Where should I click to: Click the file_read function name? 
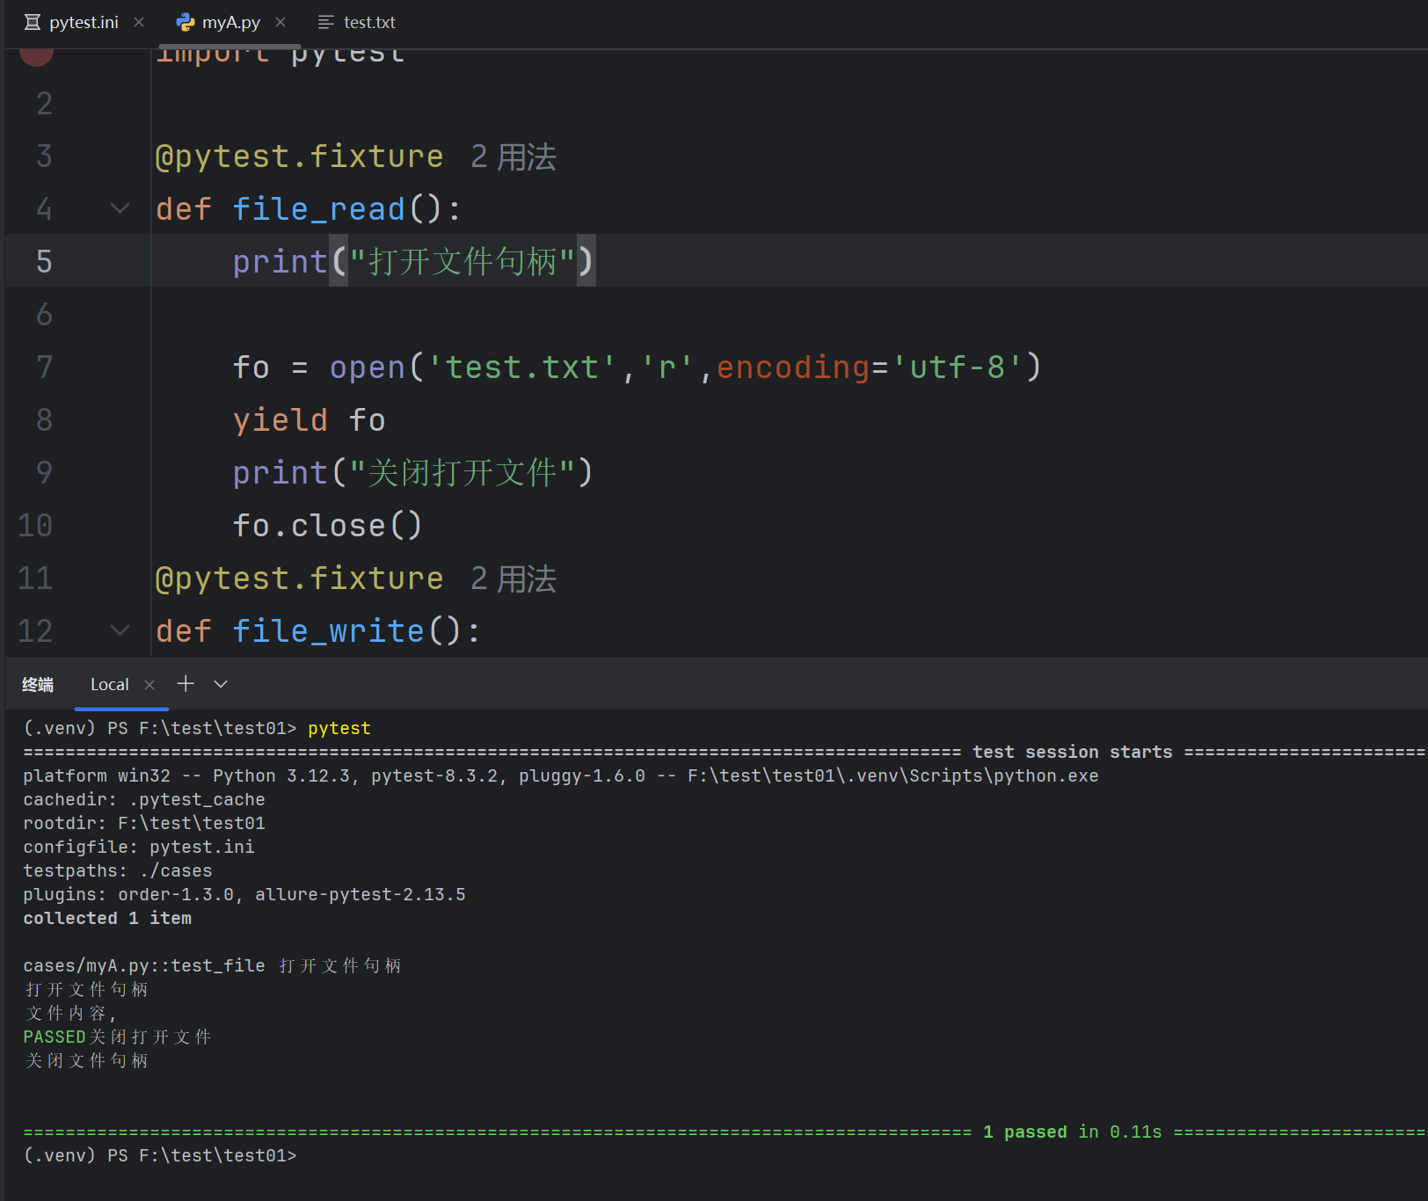pos(318,209)
